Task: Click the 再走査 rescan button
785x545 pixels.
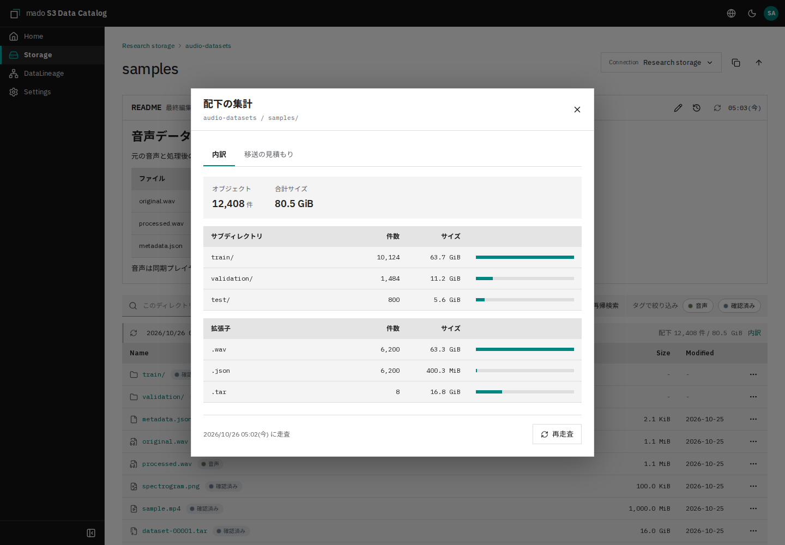Action: tap(557, 434)
